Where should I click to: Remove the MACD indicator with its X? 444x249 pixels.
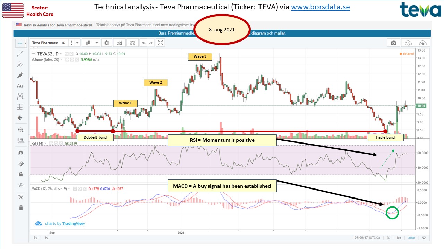coord(85,189)
